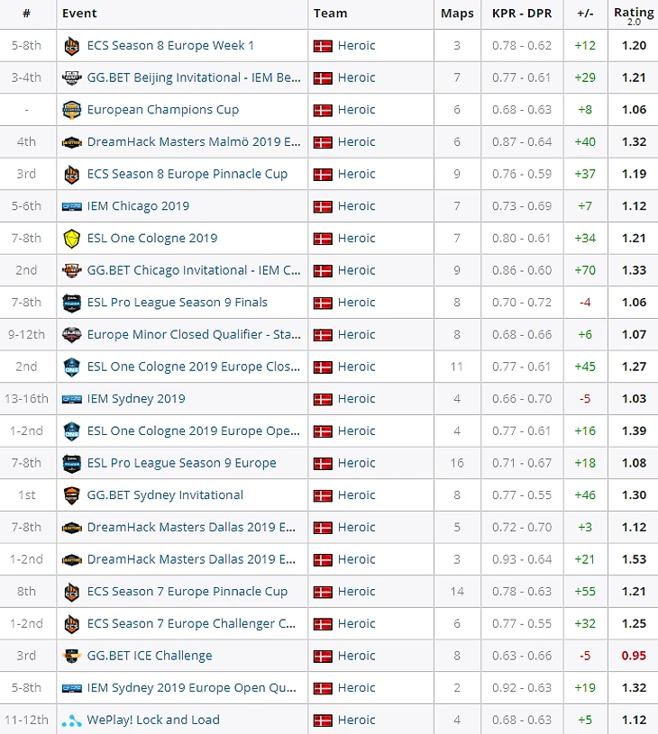Open the IEM Sydney 2019 event link
Viewport: 658px width, 734px height.
(136, 399)
